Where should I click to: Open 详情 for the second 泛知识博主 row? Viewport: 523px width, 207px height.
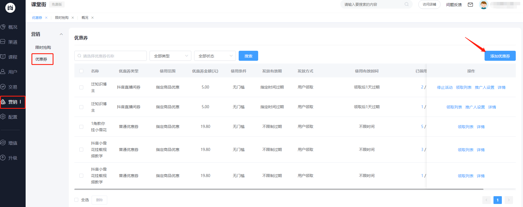[492, 107]
